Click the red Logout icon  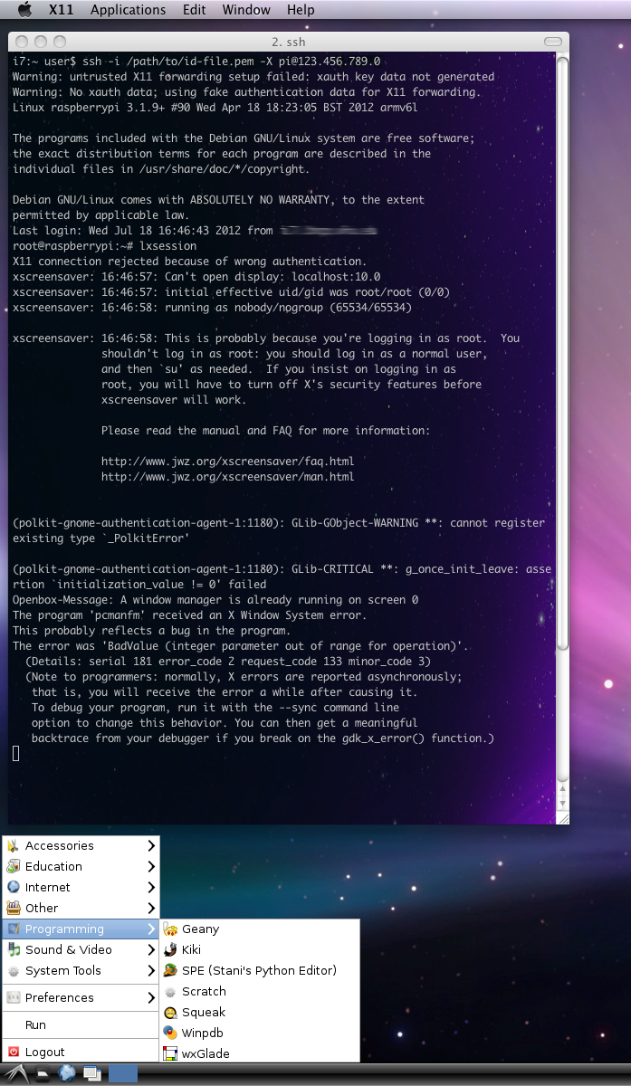[14, 1052]
